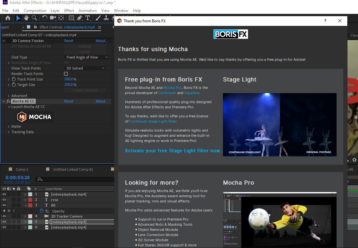
Task: Expand the Track Point Size property
Action: pyautogui.click(x=9, y=79)
